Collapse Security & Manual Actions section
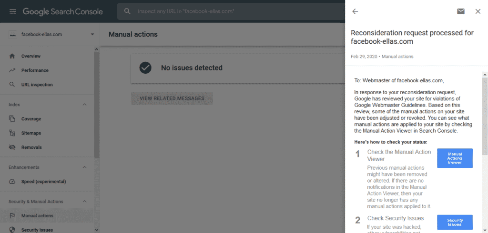The height and width of the screenshot is (233, 488). [84, 201]
